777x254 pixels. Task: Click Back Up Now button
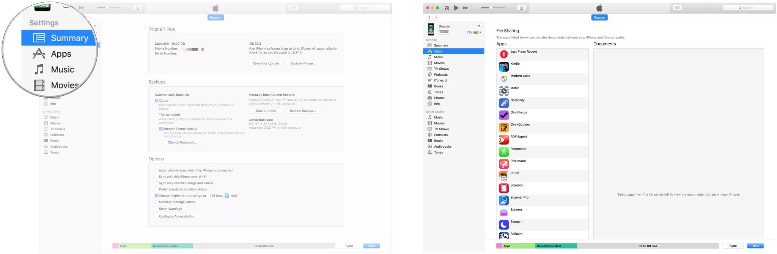(x=266, y=111)
